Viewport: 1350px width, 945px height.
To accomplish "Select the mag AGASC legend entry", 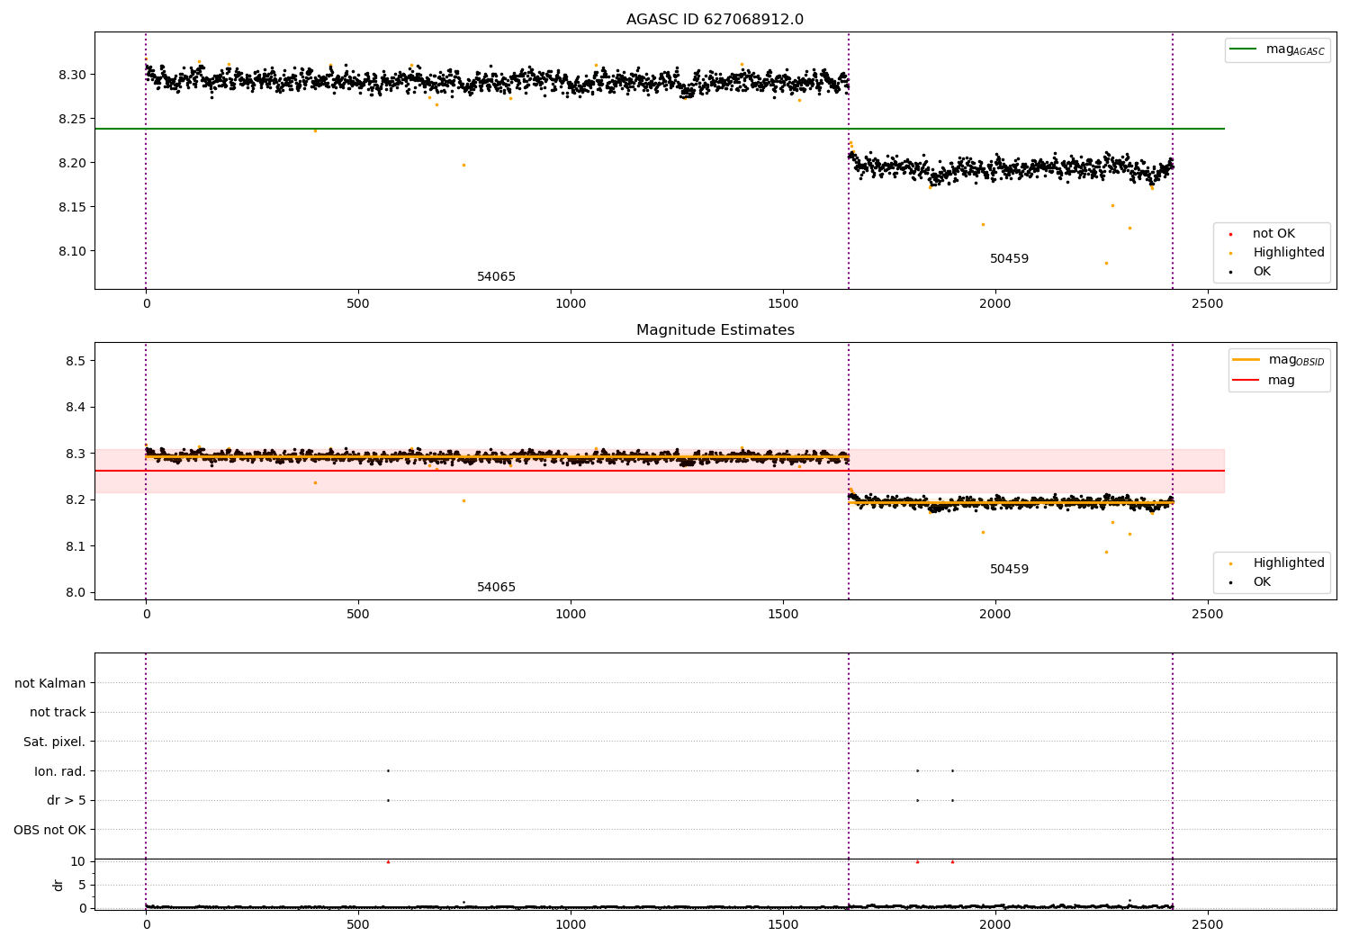I will pos(1277,49).
